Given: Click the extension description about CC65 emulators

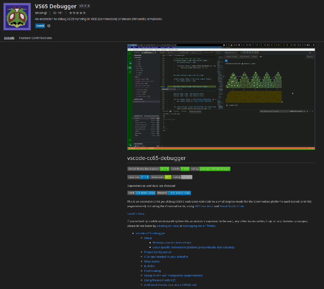Looking at the screenshot, I should [98, 19].
